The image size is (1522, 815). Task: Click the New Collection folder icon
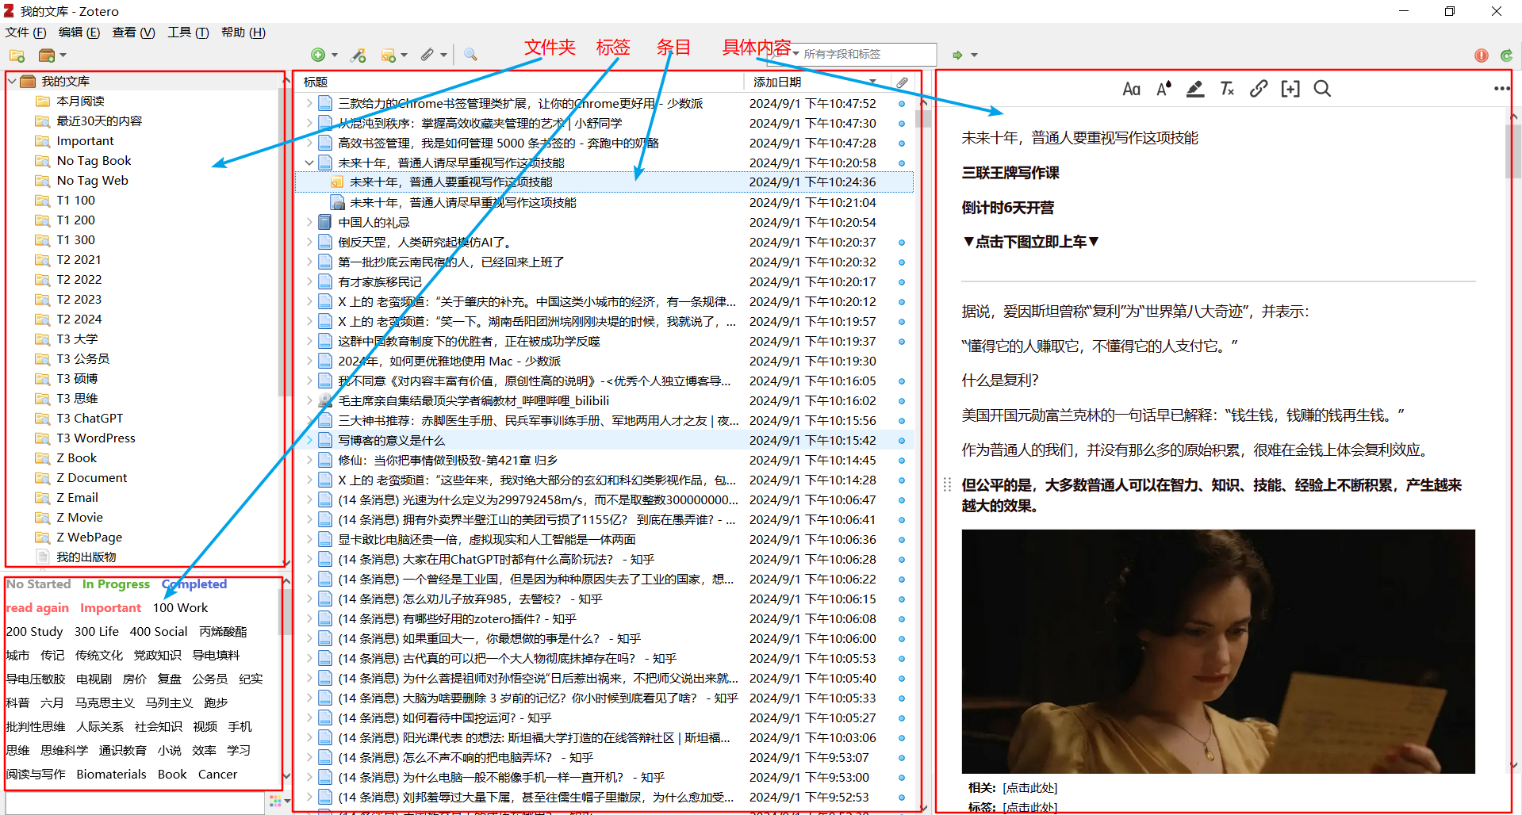point(17,55)
